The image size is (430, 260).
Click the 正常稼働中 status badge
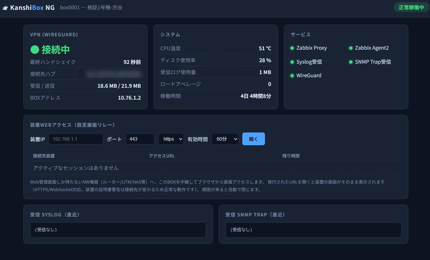coord(411,8)
